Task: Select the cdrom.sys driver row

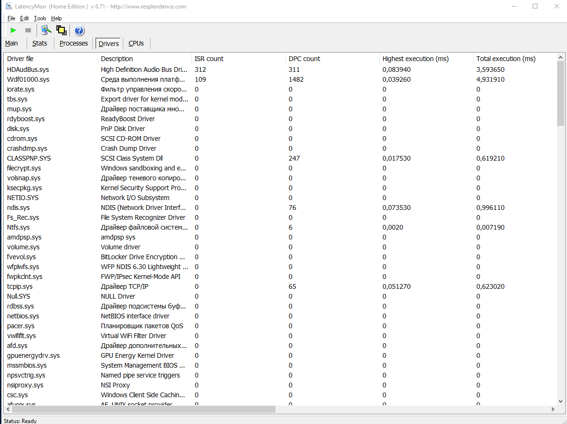Action: (x=280, y=139)
